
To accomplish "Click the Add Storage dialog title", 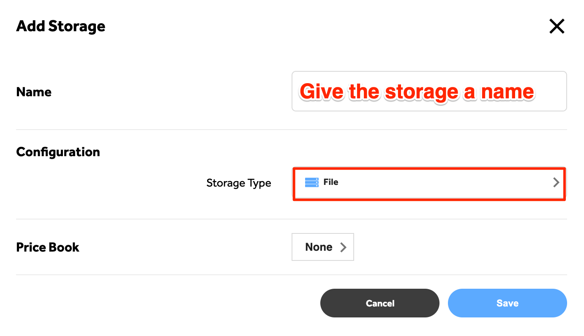I will coord(61,26).
